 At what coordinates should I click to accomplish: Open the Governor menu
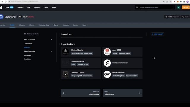point(37,7)
